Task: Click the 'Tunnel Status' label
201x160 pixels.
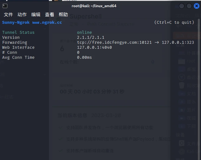Action: coord(18,32)
